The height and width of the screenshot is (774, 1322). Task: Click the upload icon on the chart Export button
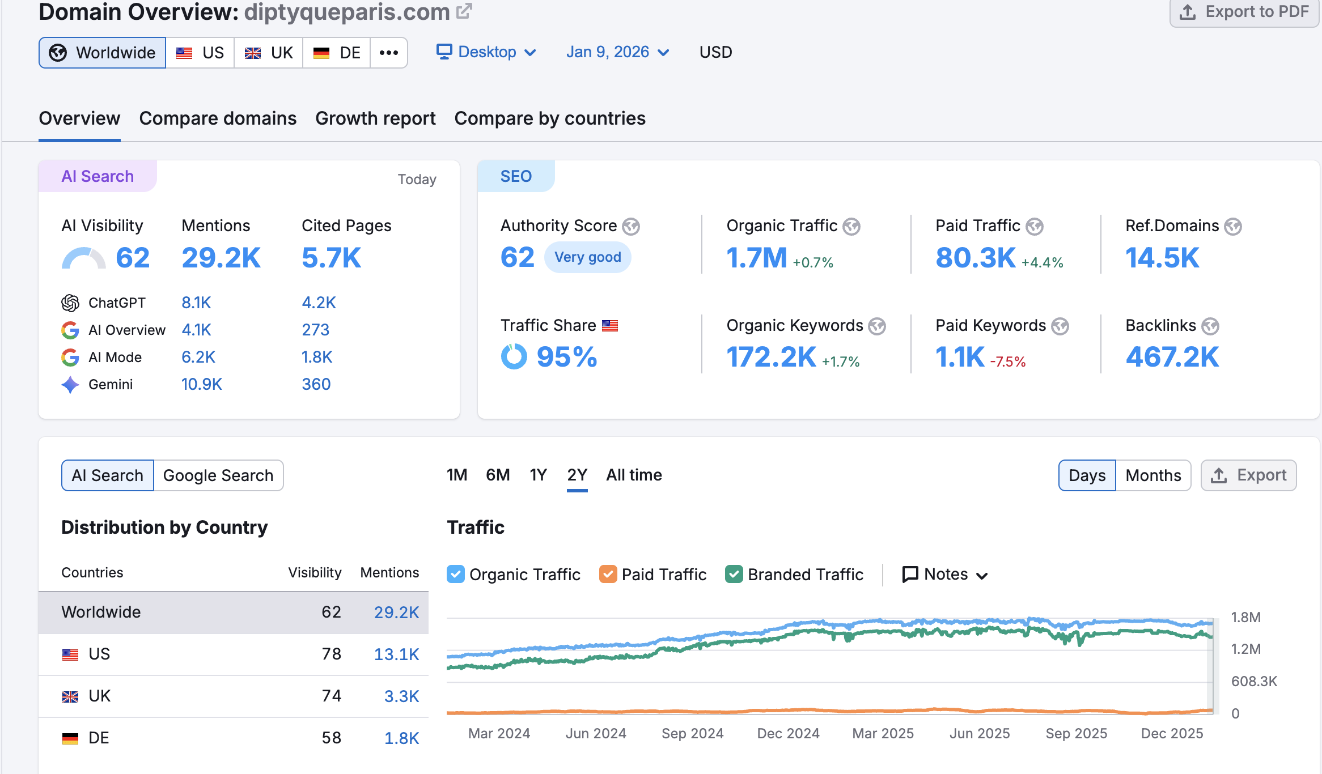coord(1219,475)
